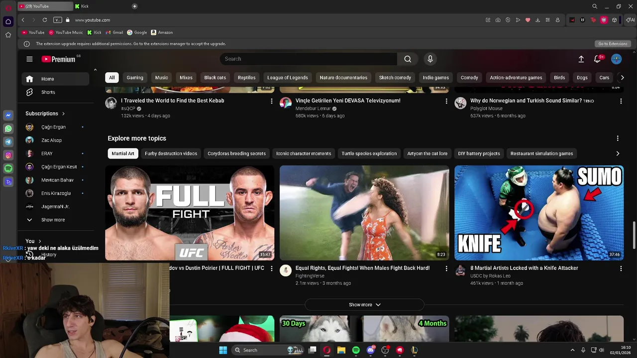Select Corydoras breeding secrets topic
This screenshot has width=637, height=358.
pyautogui.click(x=236, y=154)
